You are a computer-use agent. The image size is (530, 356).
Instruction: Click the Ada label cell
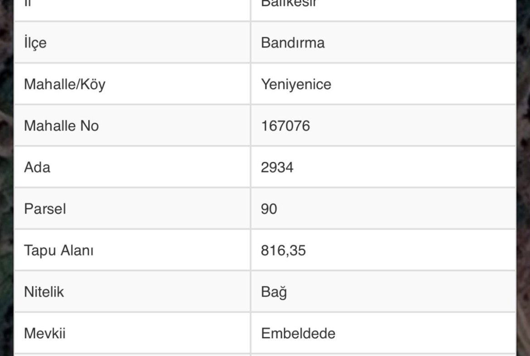point(37,167)
